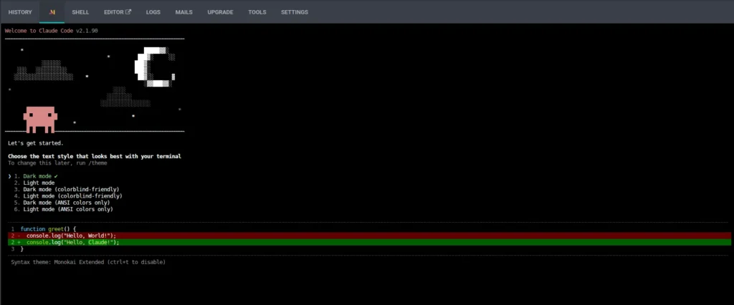
Task: Open the UPGRADE tab
Action: coord(221,12)
